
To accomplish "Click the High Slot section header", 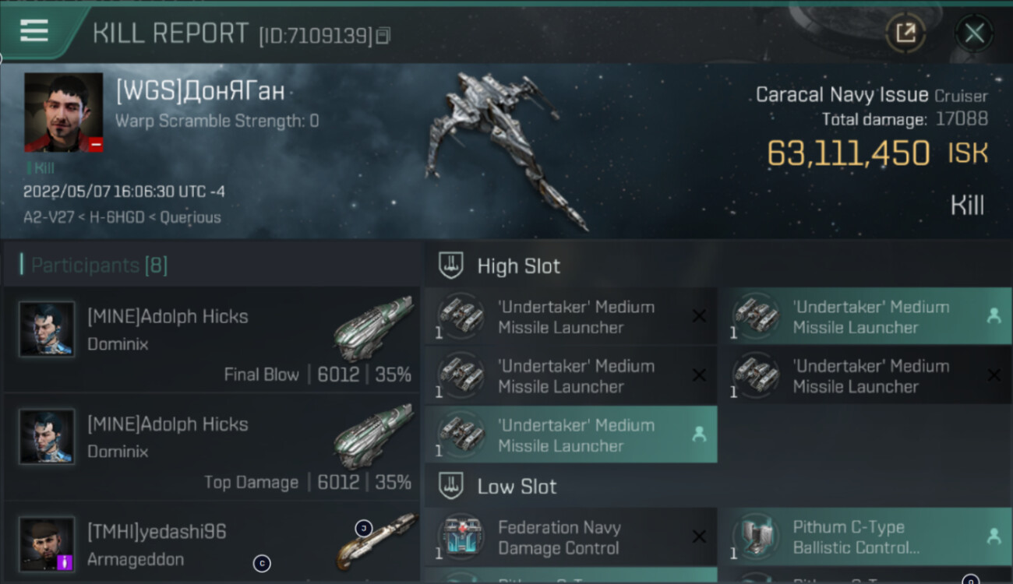I will (518, 266).
